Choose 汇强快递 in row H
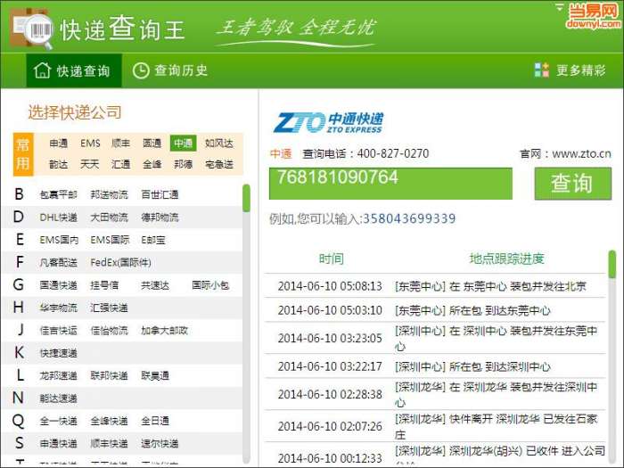Screen dimensions: 624x468 [109, 308]
